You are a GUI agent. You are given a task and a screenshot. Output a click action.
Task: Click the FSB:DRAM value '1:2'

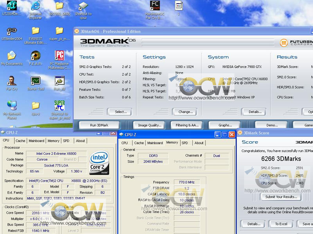click(187, 188)
